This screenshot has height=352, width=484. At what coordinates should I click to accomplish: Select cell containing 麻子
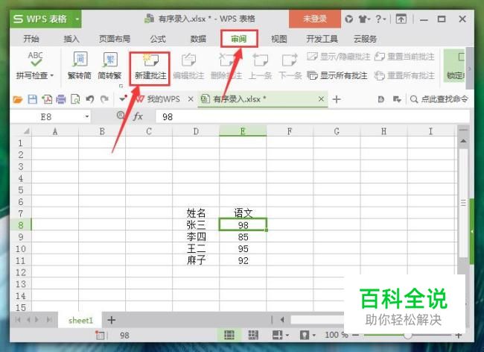196,260
